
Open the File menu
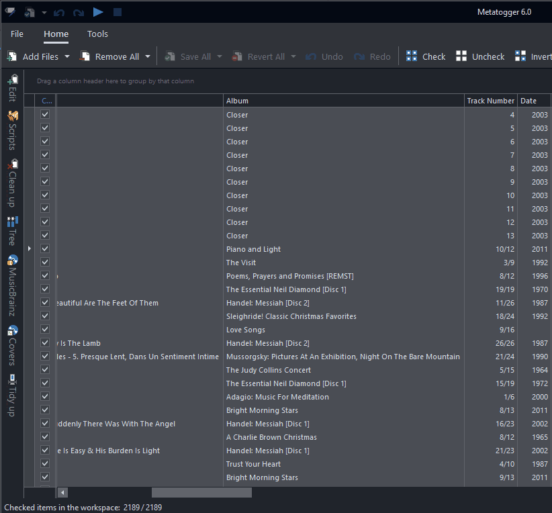click(16, 34)
